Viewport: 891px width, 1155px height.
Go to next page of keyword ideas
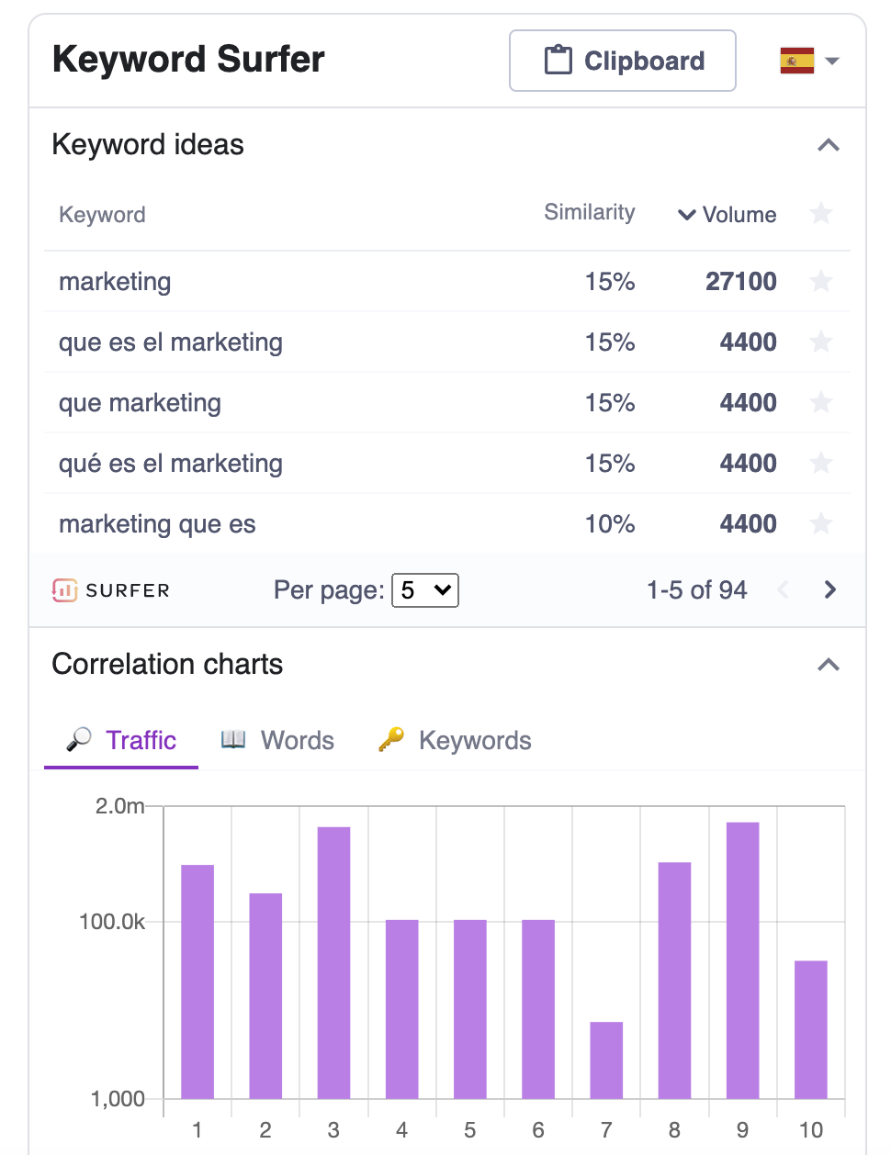click(x=830, y=589)
